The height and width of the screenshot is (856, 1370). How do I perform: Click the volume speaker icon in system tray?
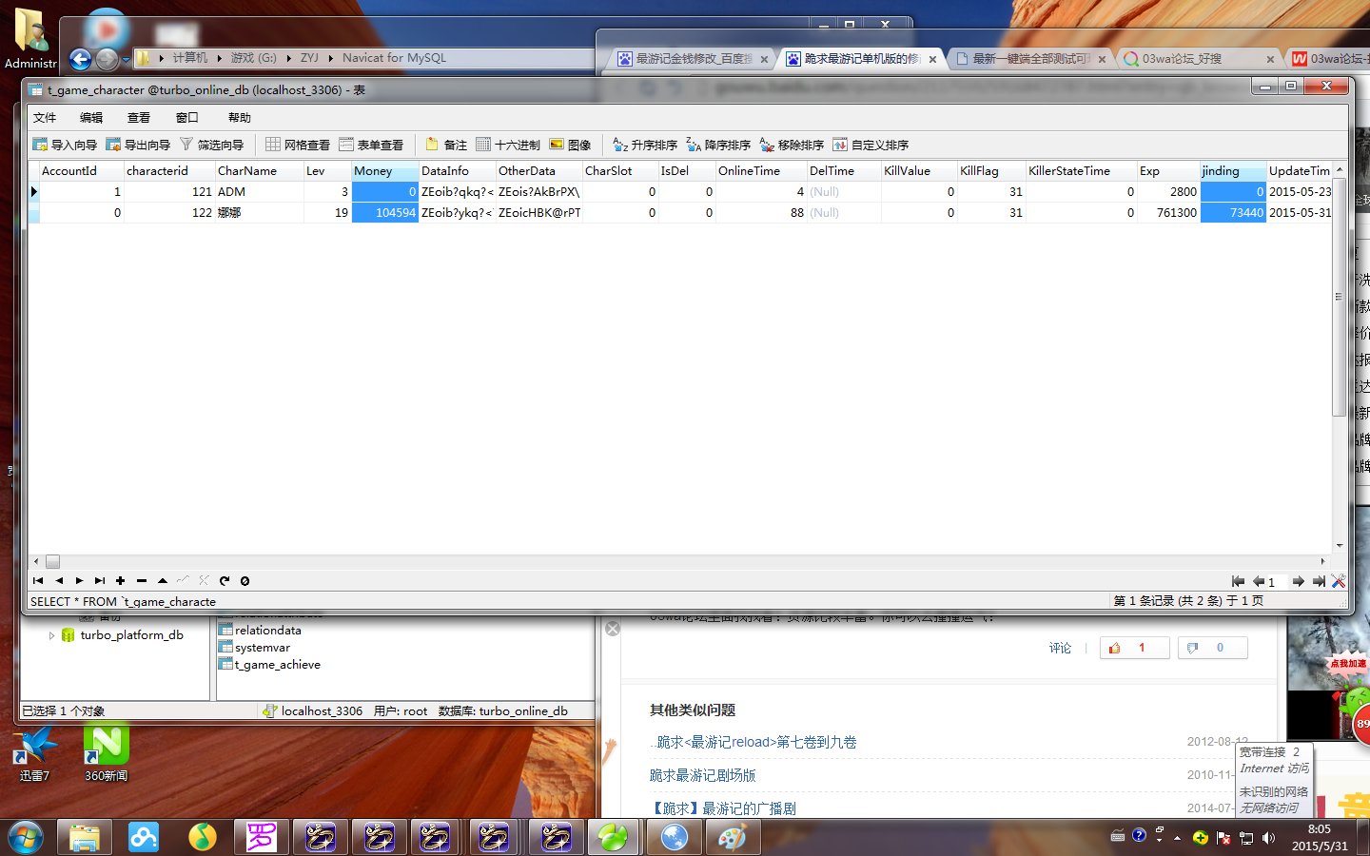(x=1268, y=838)
